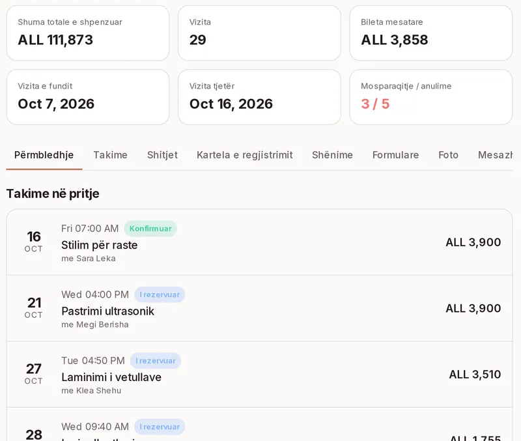Screen dimensions: 521x441
Task: Click the I rezervuar badge on Oct 21
Action: pos(160,295)
